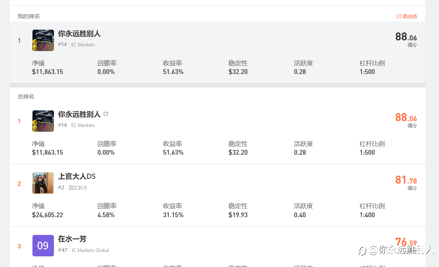Viewport: 439px width, 267px height.
Task: Click purple 09 avatar of 在水一芳
Action: coord(43,246)
